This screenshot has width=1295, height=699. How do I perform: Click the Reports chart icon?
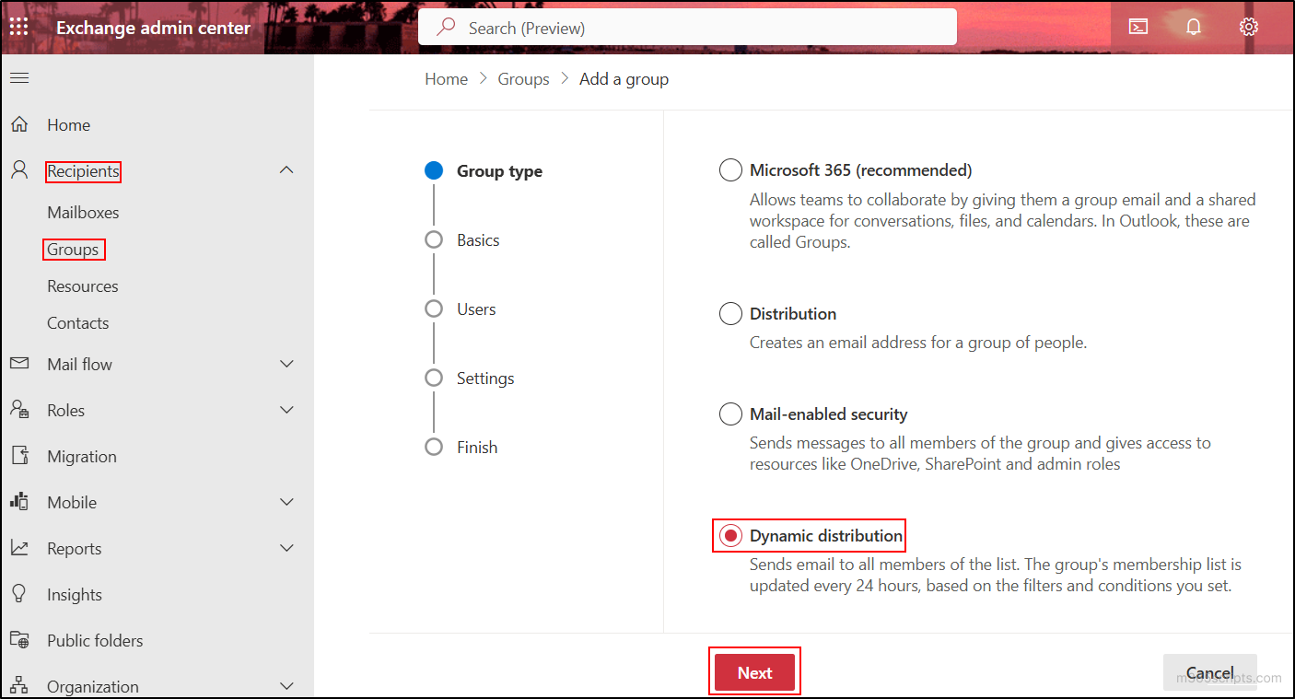19,548
